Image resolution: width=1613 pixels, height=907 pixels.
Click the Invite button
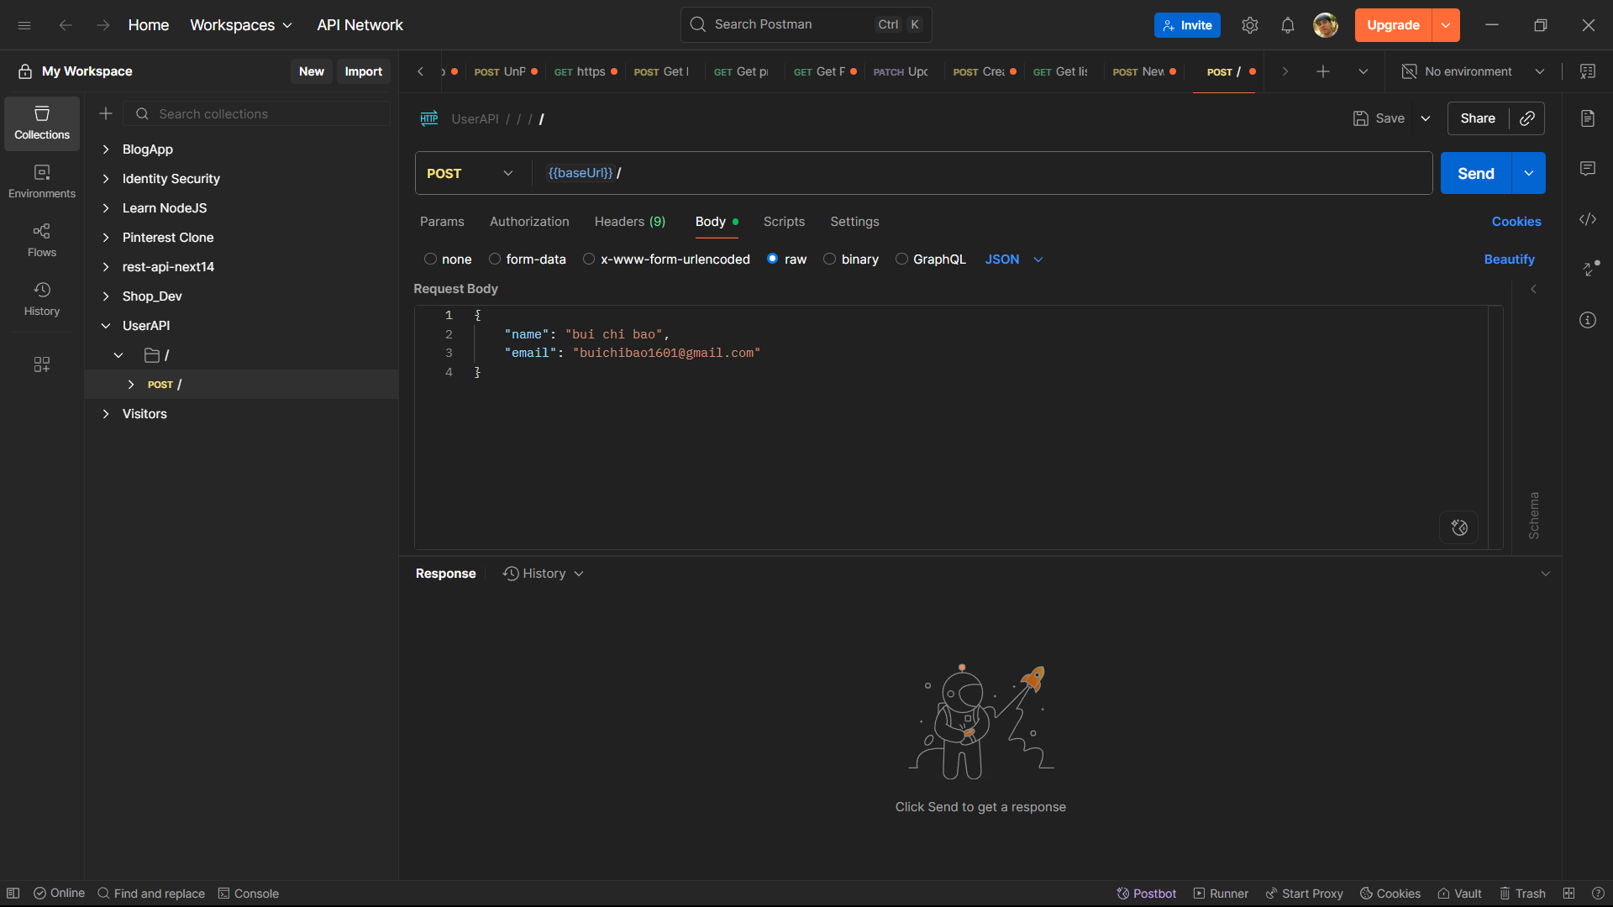pyautogui.click(x=1187, y=25)
